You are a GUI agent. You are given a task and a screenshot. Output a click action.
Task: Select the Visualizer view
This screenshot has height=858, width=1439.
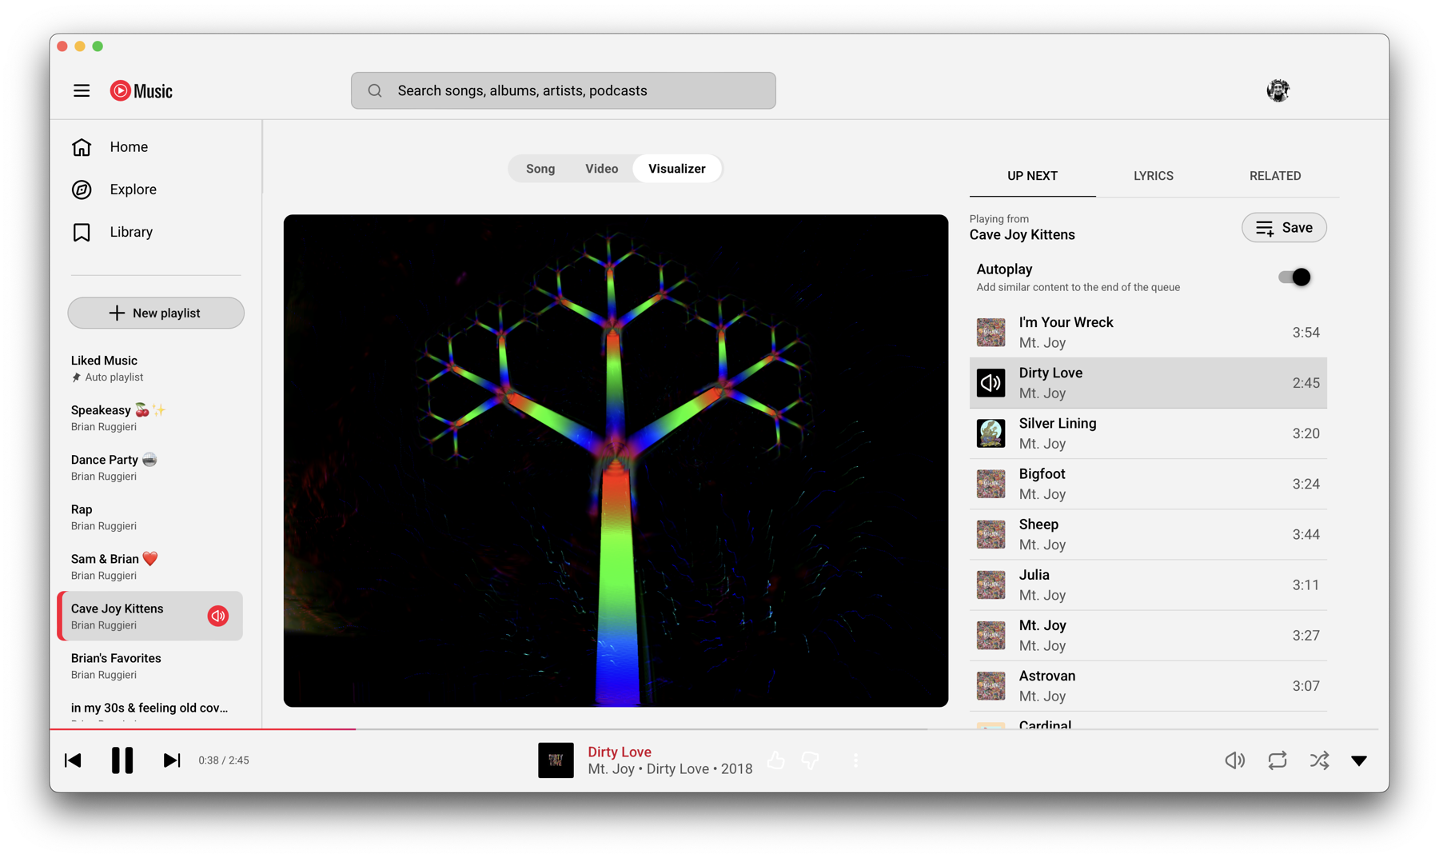[677, 169]
